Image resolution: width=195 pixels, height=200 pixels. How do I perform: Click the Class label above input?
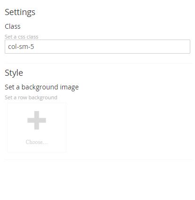pyautogui.click(x=13, y=26)
